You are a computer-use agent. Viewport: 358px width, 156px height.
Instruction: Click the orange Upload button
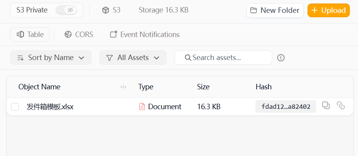tap(329, 10)
